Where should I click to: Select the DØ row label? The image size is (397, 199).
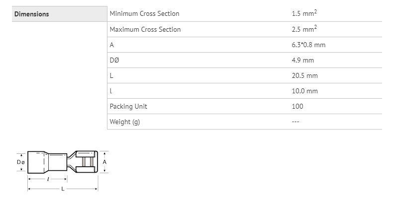coord(114,61)
